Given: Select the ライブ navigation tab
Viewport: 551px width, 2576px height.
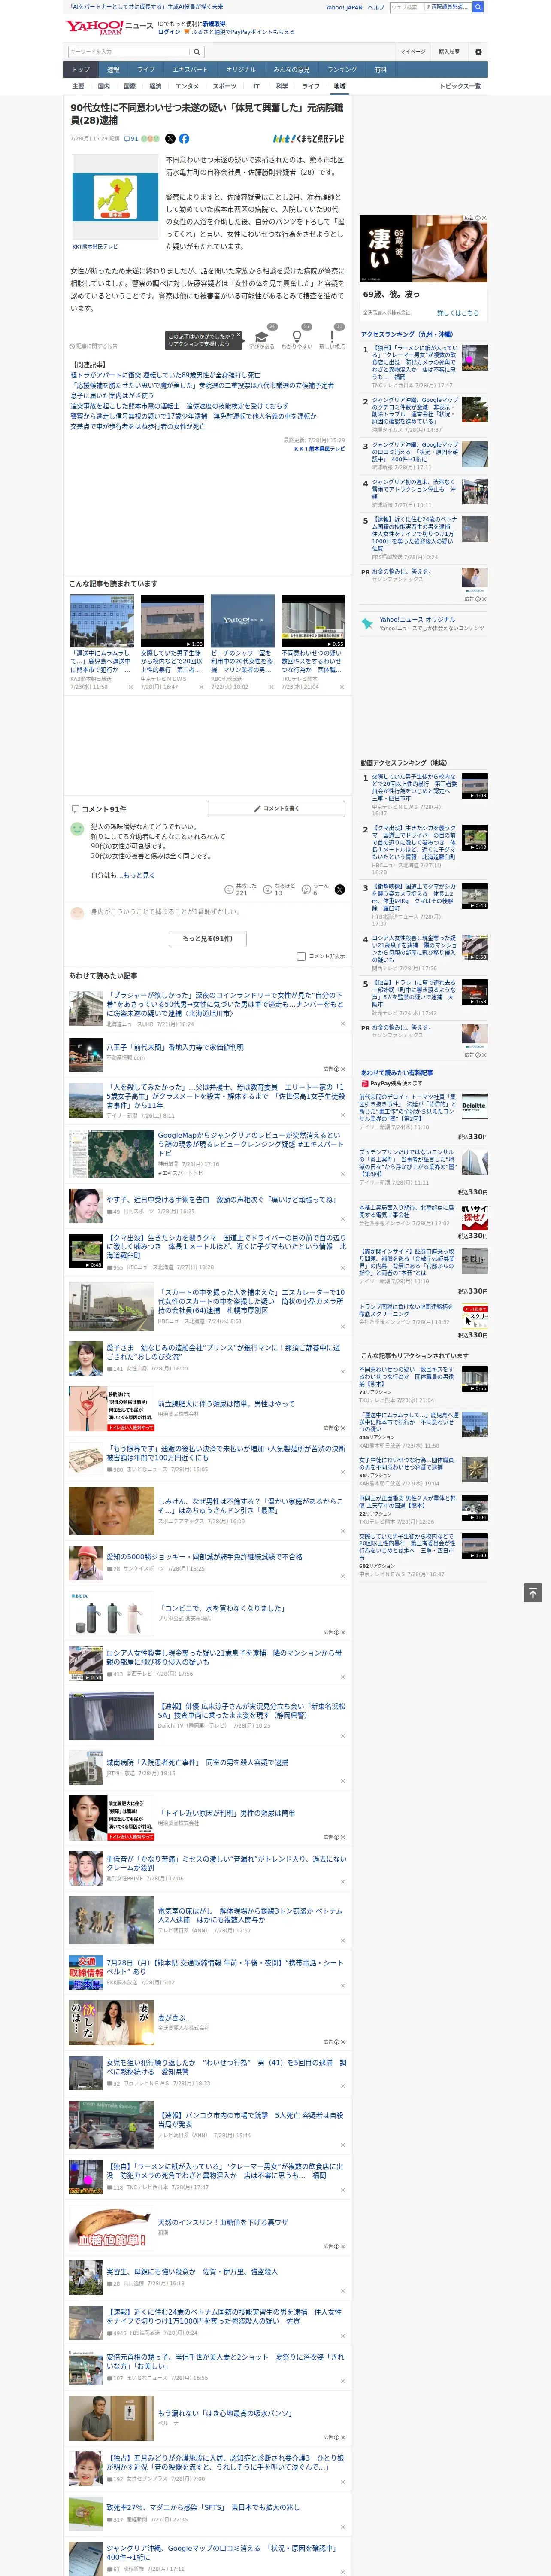Looking at the screenshot, I should (146, 70).
